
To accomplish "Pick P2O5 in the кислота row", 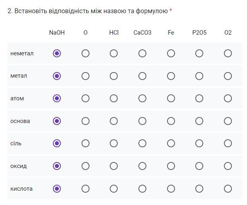I will coord(199,189).
